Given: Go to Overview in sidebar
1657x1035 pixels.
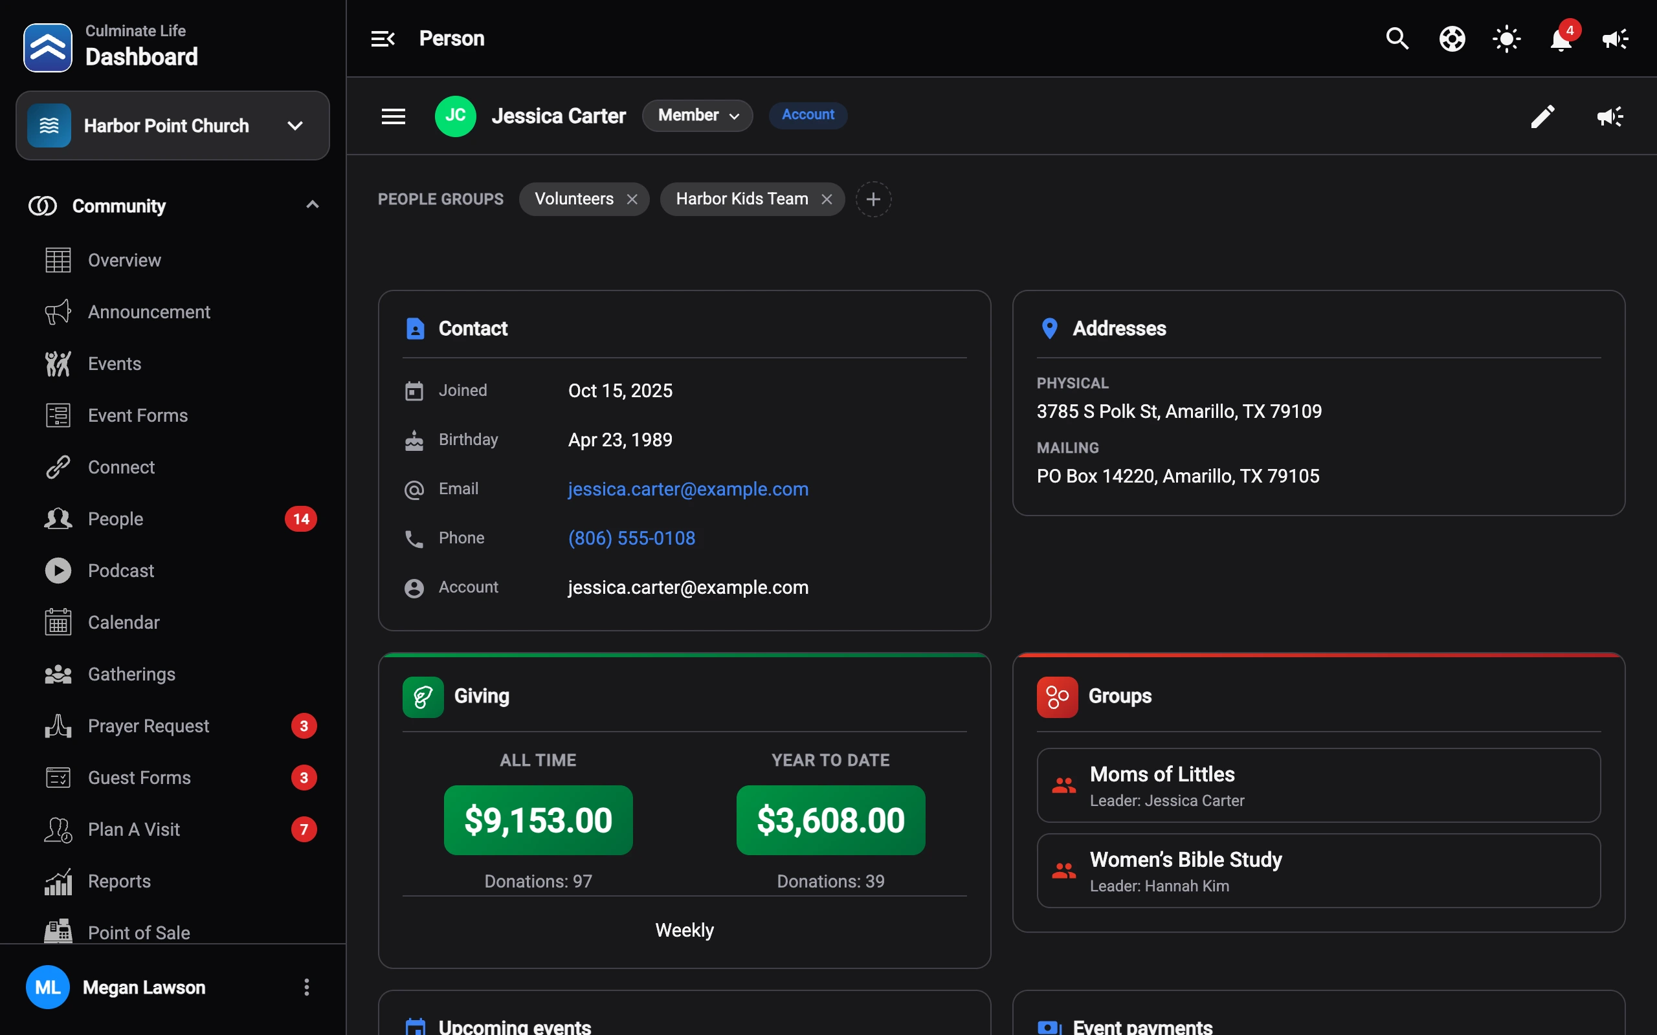Looking at the screenshot, I should click(x=173, y=260).
